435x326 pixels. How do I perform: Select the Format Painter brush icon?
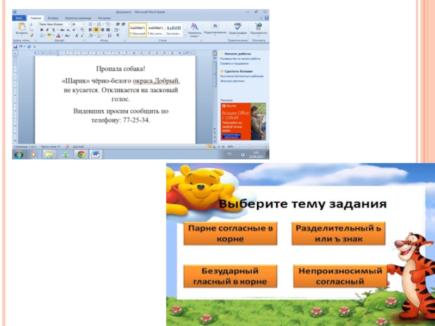(x=31, y=35)
